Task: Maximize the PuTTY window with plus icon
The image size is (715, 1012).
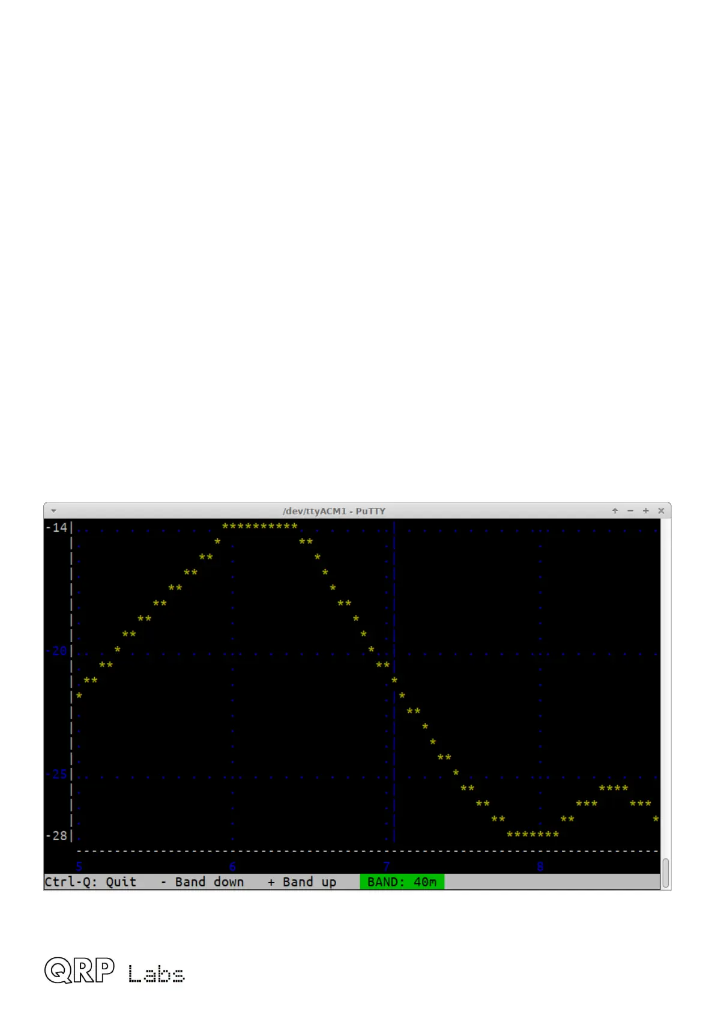Action: [x=646, y=511]
